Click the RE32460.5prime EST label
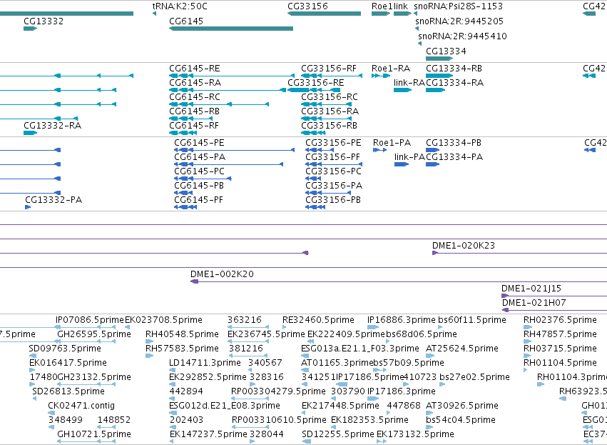The height and width of the screenshot is (445, 607). click(x=318, y=320)
